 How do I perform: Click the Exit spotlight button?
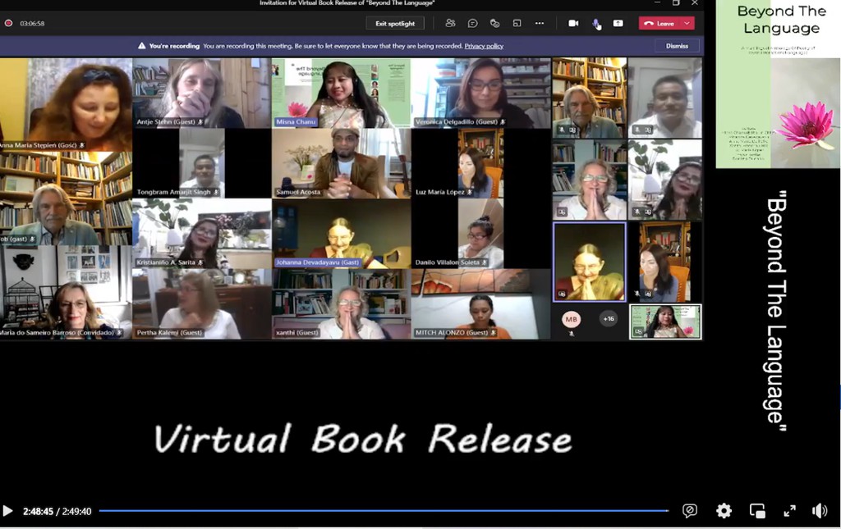click(x=395, y=23)
